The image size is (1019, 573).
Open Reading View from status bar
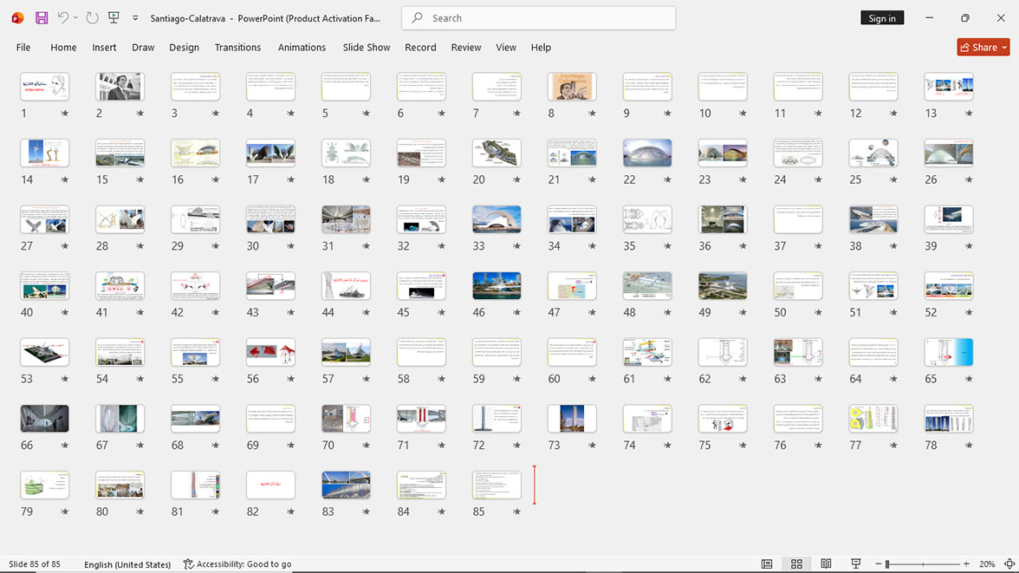point(826,563)
